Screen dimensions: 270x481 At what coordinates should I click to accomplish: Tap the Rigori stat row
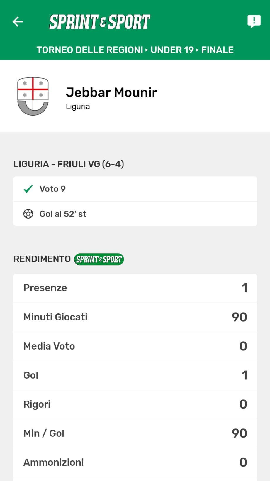coord(135,404)
